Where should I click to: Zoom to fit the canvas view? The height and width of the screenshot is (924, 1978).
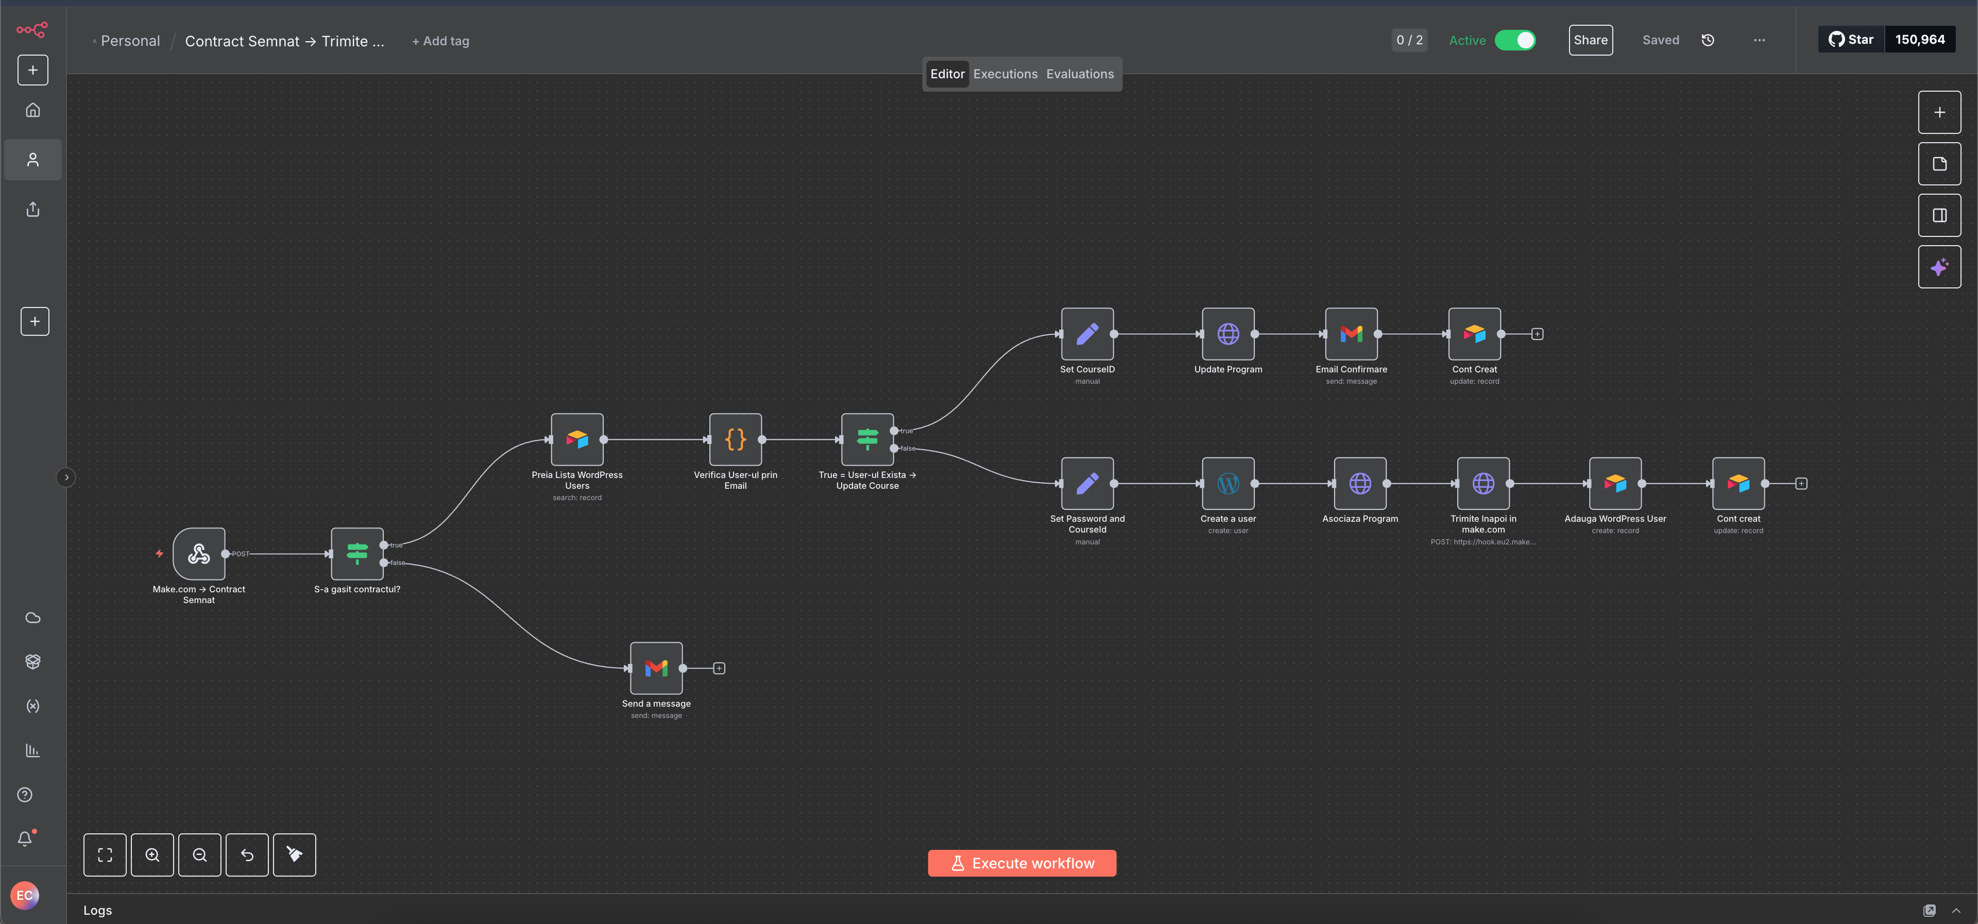(105, 855)
